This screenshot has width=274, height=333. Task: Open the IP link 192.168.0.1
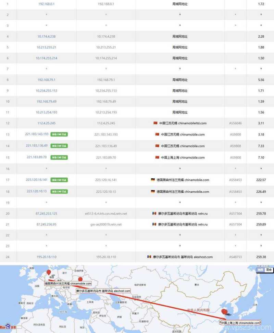coord(46,4)
